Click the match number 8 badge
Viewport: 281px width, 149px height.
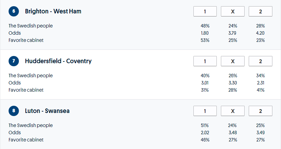(x=14, y=111)
